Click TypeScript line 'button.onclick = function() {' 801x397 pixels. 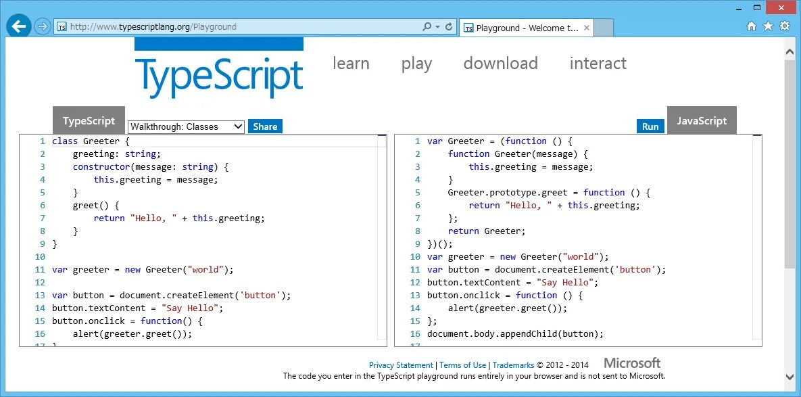coord(127,321)
